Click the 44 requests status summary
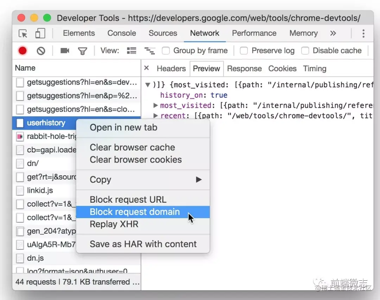The image size is (380, 300). (77, 282)
